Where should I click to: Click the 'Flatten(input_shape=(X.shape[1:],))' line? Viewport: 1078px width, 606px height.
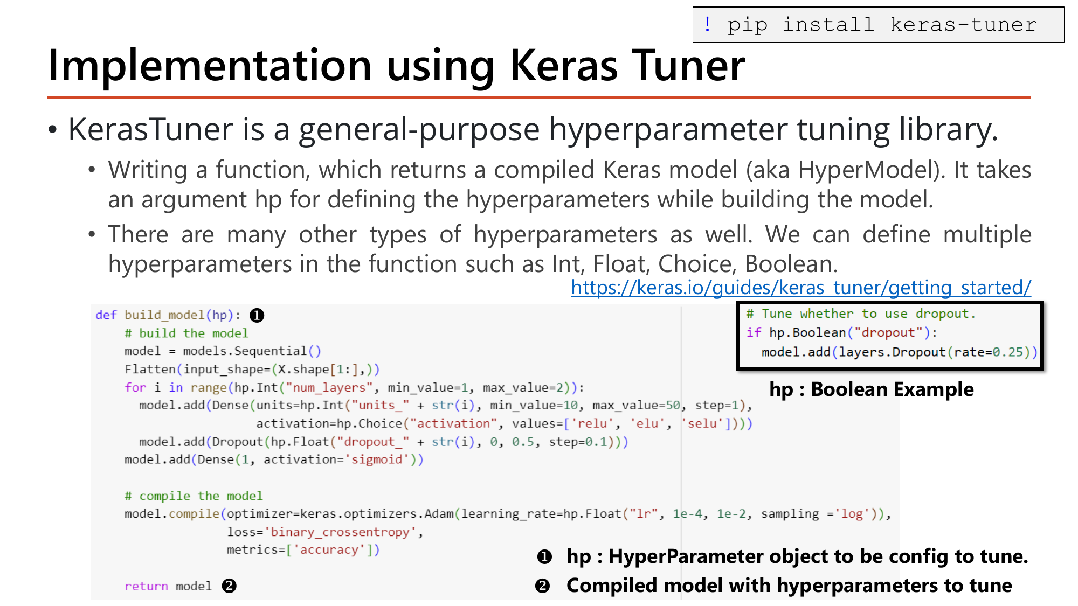click(x=252, y=370)
